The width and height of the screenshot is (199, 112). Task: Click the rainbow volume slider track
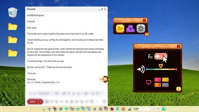[161, 69]
